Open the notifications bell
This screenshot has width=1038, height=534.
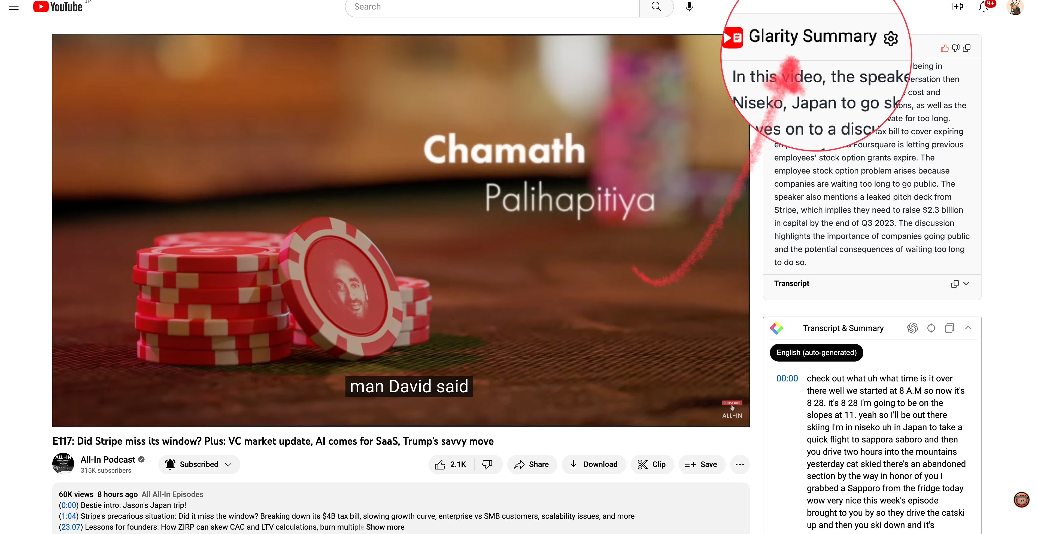pyautogui.click(x=984, y=7)
